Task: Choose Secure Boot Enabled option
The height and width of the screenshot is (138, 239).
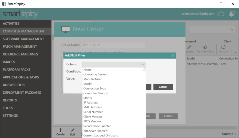Action: (97, 126)
